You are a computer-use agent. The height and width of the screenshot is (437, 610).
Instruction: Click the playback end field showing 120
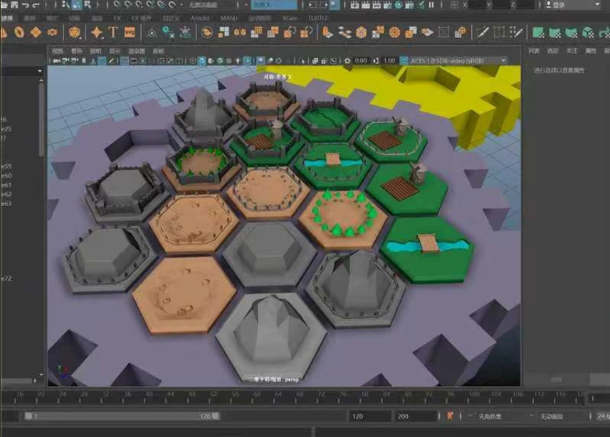(369, 416)
